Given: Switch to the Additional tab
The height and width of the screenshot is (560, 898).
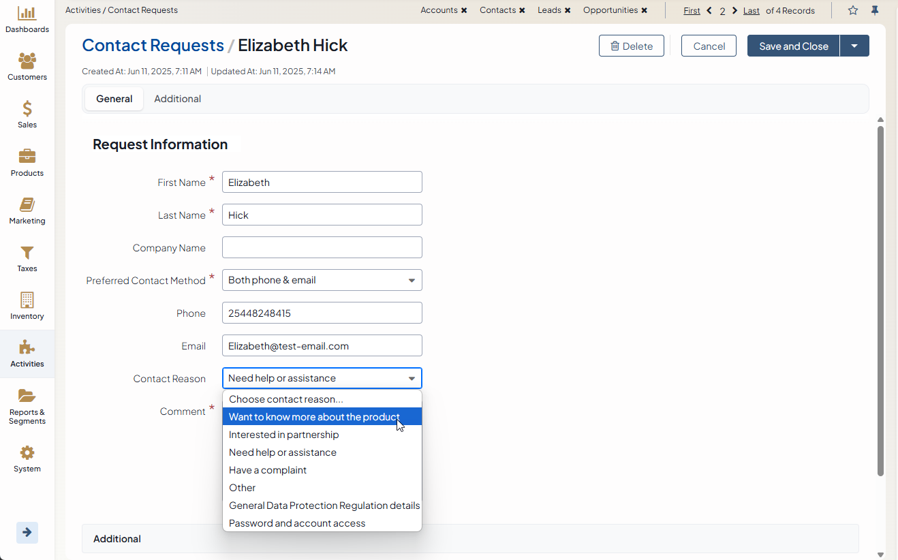Looking at the screenshot, I should click(177, 99).
